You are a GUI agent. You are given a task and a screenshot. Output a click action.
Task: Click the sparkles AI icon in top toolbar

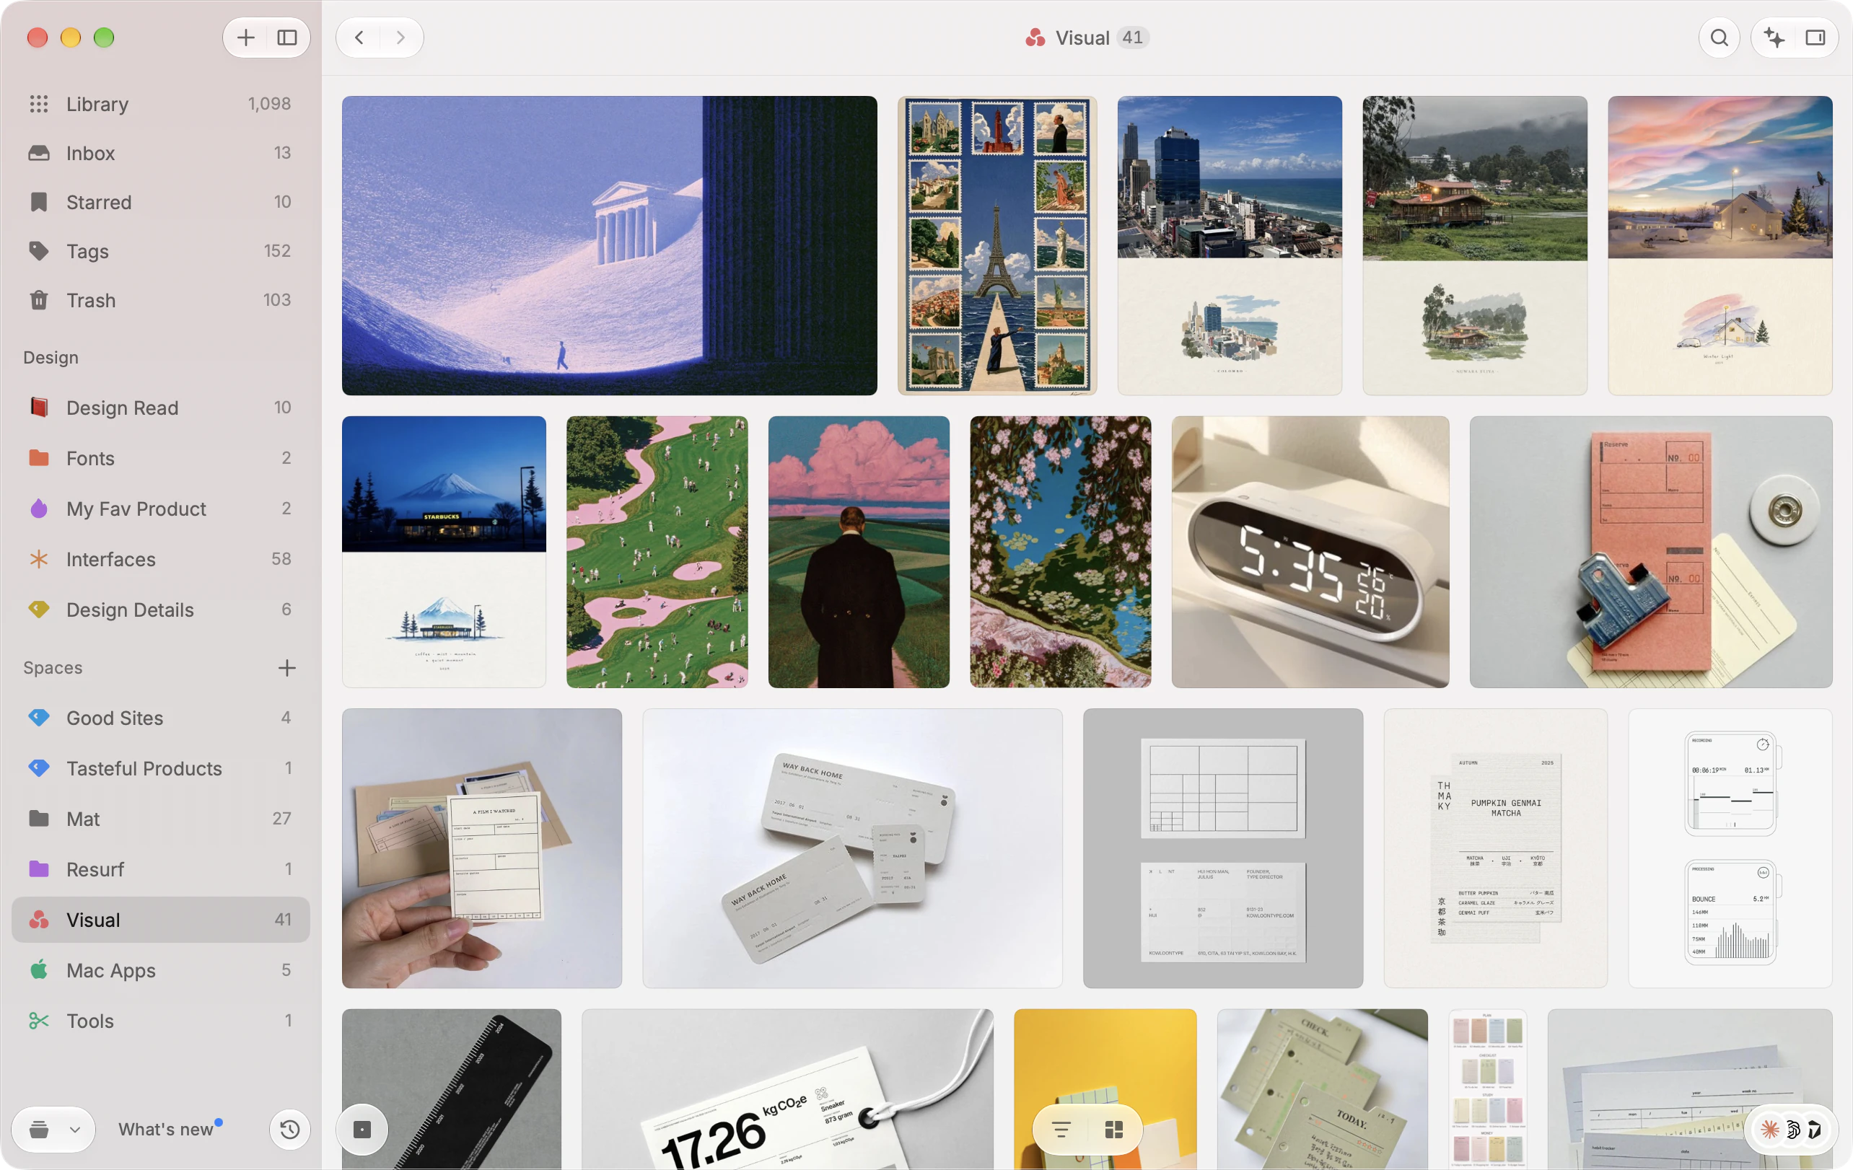[1774, 38]
